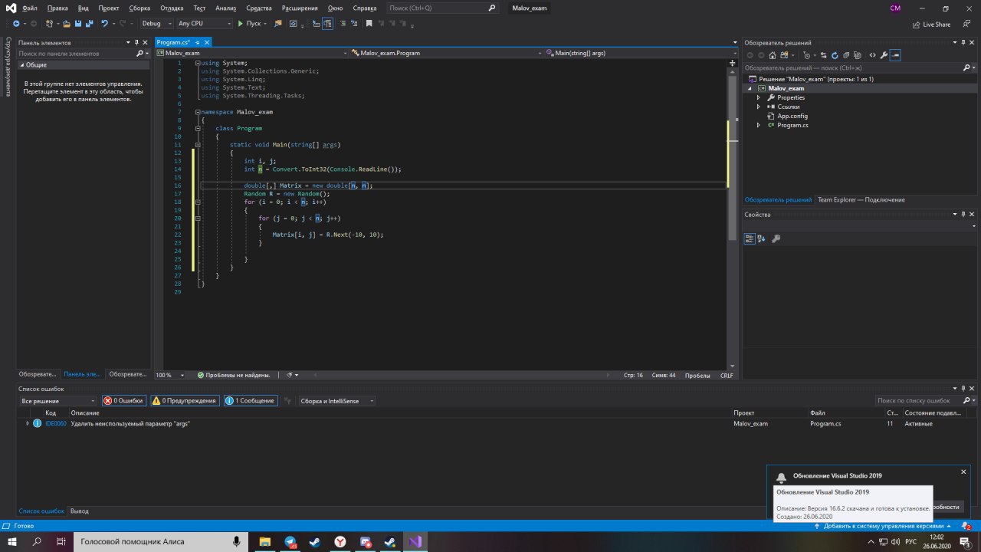Click the CM account avatar
This screenshot has width=981, height=552.
tap(895, 8)
